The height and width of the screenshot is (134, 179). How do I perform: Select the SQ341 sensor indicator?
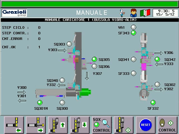(x=133, y=59)
